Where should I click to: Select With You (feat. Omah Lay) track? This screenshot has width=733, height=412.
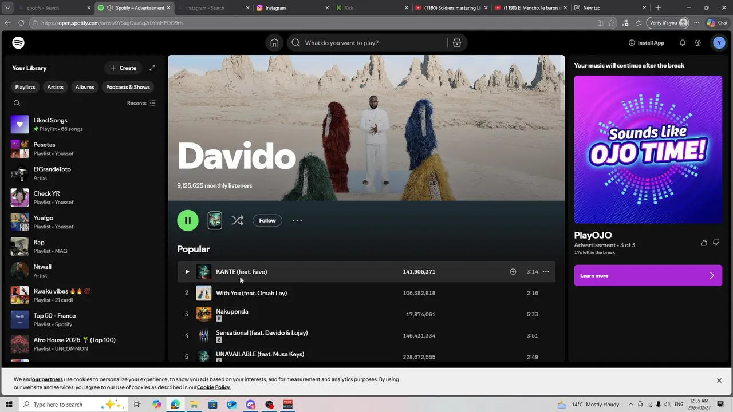pyautogui.click(x=366, y=293)
